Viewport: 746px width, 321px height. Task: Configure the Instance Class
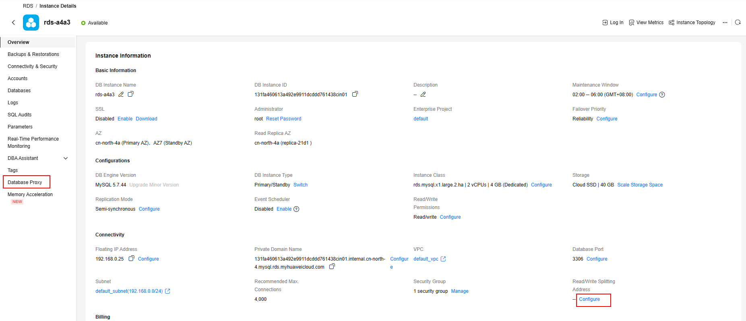click(x=541, y=185)
